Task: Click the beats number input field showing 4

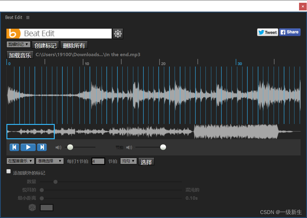Action: [x=98, y=161]
